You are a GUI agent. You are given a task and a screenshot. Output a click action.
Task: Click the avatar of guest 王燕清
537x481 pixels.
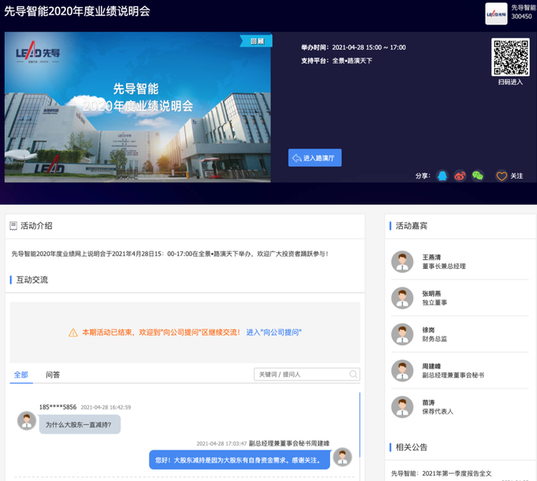[403, 261]
